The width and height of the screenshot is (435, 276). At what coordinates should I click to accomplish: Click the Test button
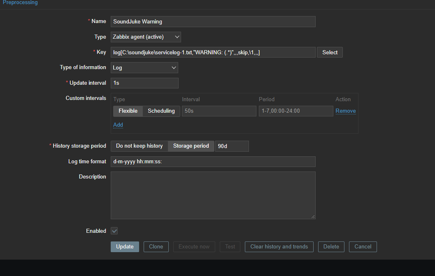230,246
